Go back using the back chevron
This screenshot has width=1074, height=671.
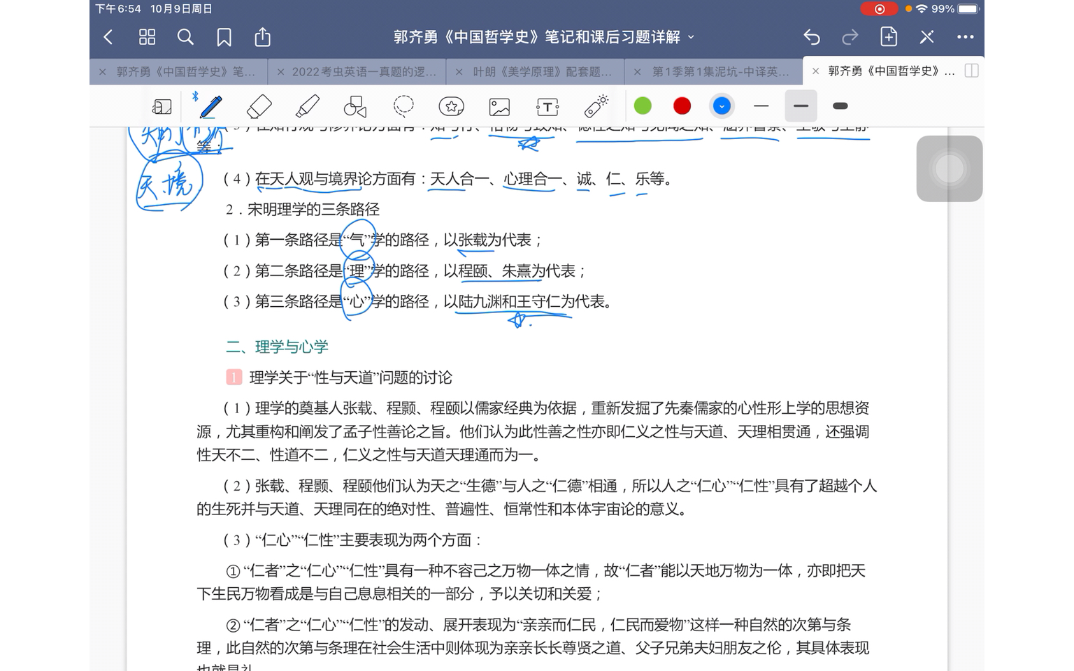click(x=108, y=37)
